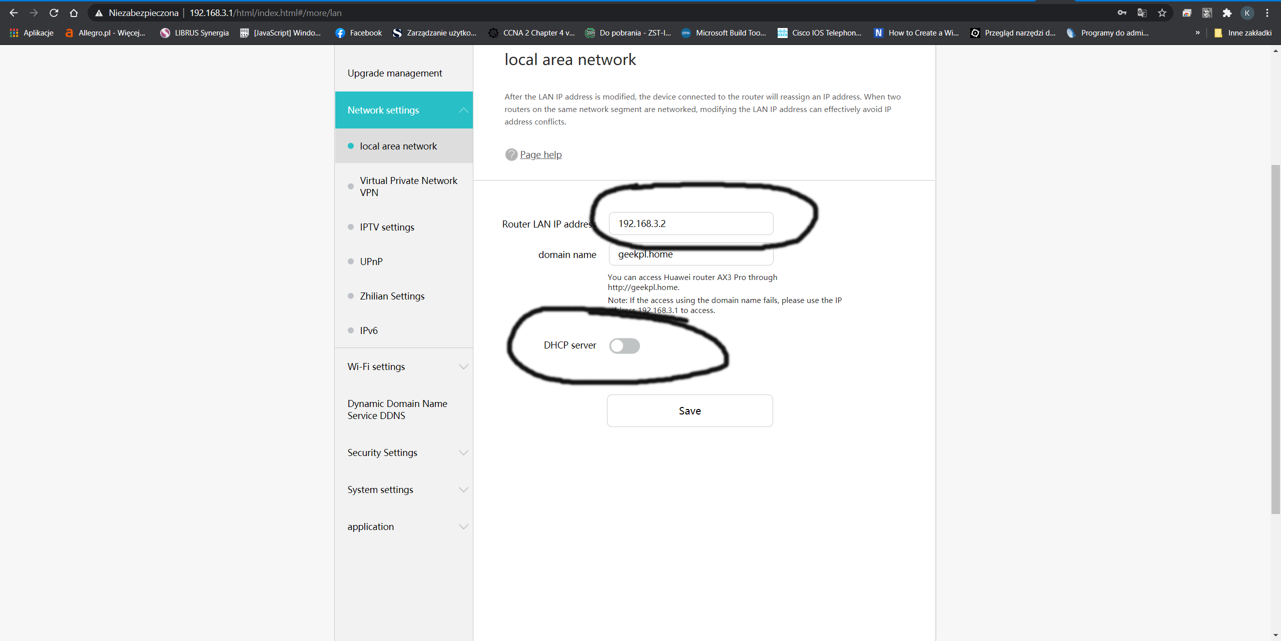The height and width of the screenshot is (641, 1281).
Task: Select the IPTV settings menu item
Action: coord(387,227)
